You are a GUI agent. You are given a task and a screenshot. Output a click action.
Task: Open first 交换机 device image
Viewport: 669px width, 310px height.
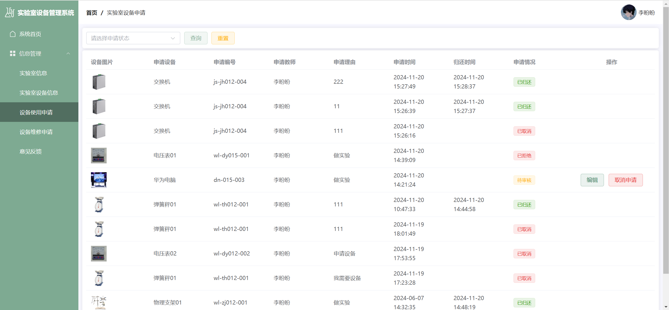(x=99, y=82)
